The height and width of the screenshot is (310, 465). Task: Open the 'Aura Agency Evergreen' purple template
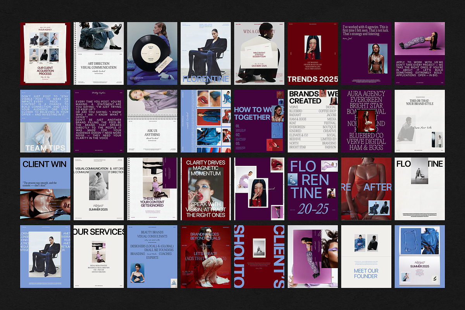[x=366, y=121]
